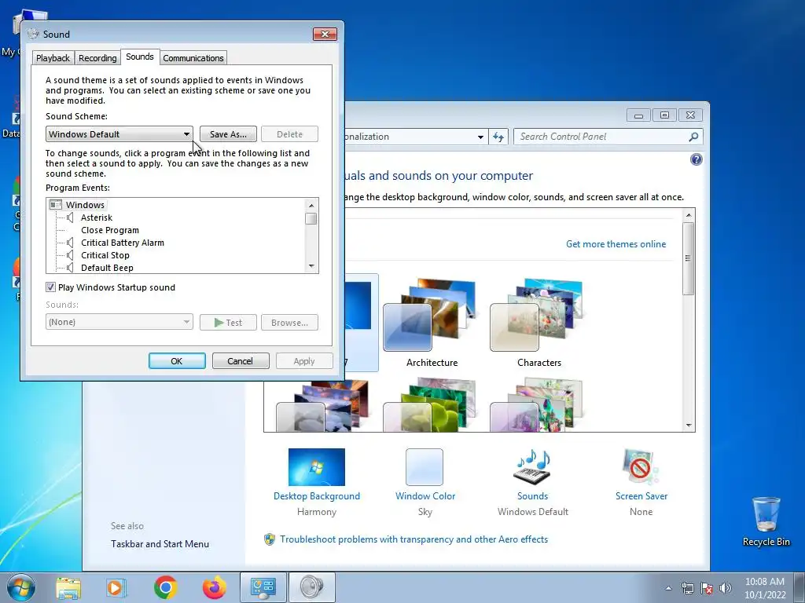
Task: Select the Default Beep program event
Action: coord(107,268)
